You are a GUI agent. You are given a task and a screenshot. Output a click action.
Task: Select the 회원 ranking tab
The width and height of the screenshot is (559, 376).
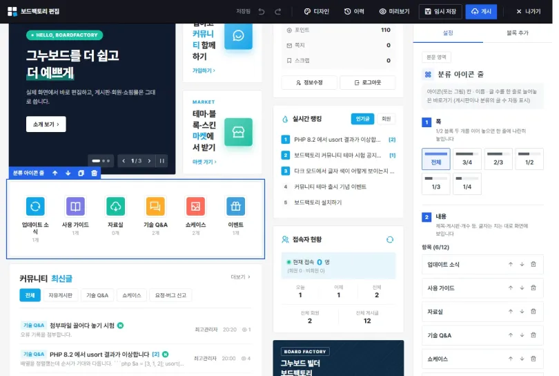point(386,119)
